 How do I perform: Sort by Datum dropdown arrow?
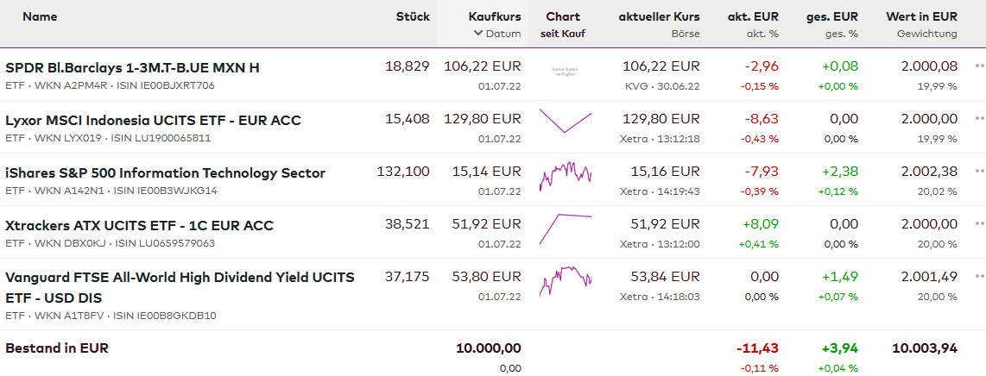click(x=478, y=34)
